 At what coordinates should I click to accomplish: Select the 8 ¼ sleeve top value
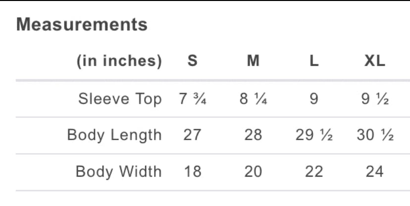253,99
